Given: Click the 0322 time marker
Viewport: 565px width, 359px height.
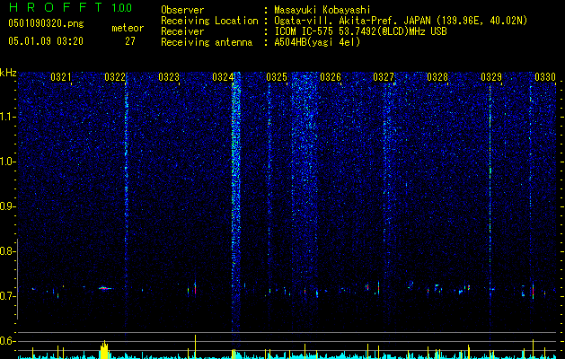Looking at the screenshot, I should [x=115, y=77].
